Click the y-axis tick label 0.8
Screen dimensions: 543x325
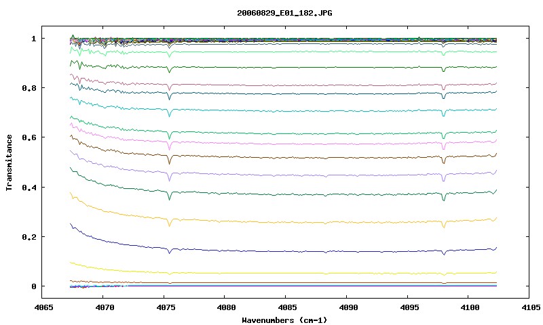[29, 88]
